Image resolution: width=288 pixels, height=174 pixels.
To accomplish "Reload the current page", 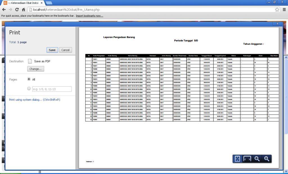I will point(17,10).
